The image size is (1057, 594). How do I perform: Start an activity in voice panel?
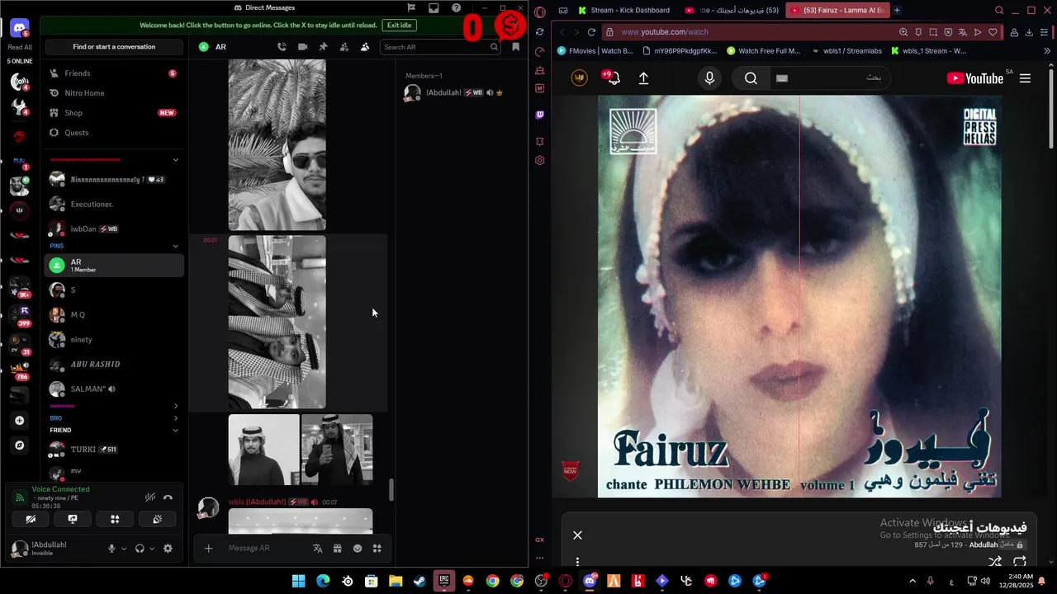[x=115, y=519]
